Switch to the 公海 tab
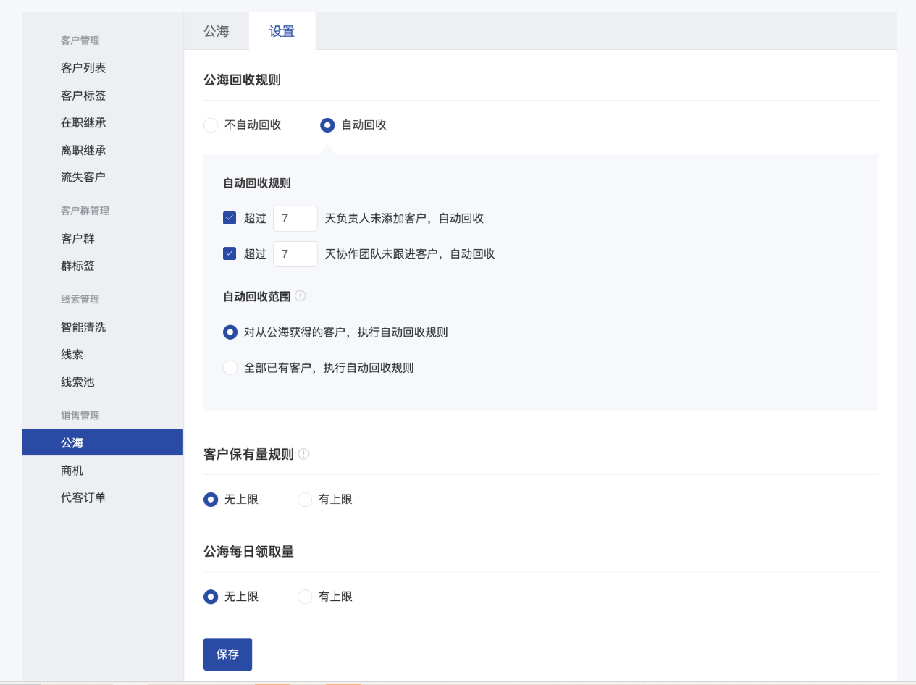Image resolution: width=916 pixels, height=685 pixels. (217, 31)
